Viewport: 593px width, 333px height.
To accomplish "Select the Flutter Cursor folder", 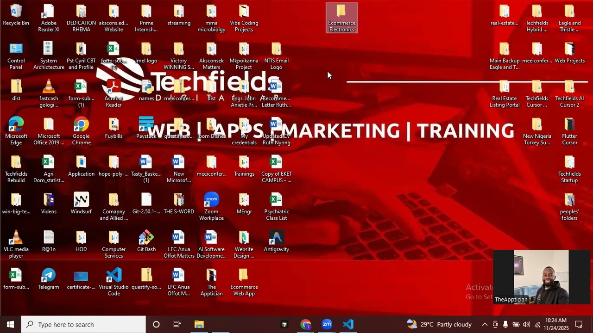I will (569, 131).
